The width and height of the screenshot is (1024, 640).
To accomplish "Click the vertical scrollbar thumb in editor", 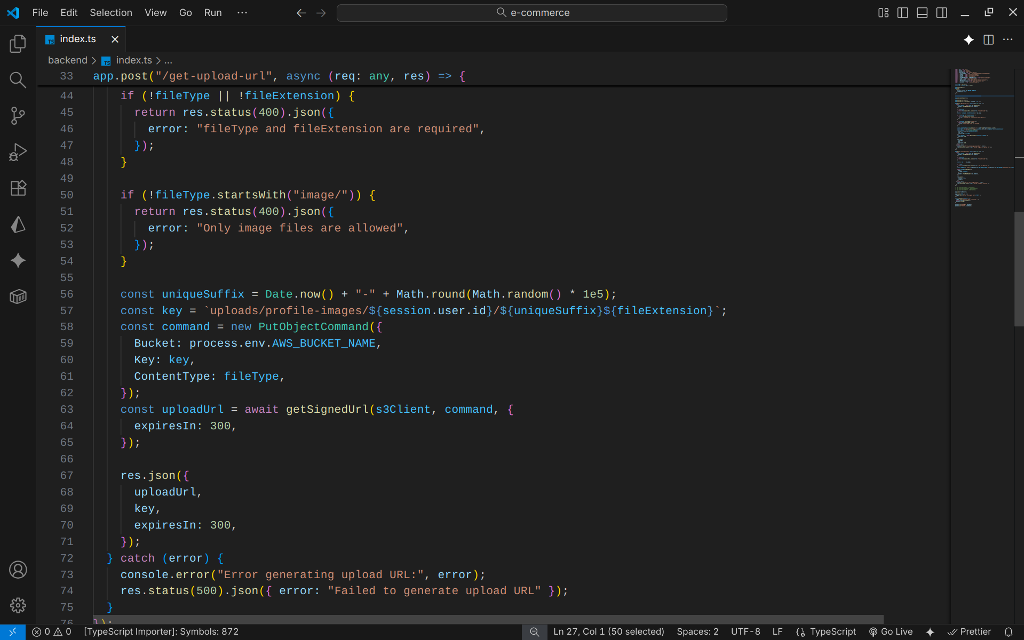I will [1018, 269].
